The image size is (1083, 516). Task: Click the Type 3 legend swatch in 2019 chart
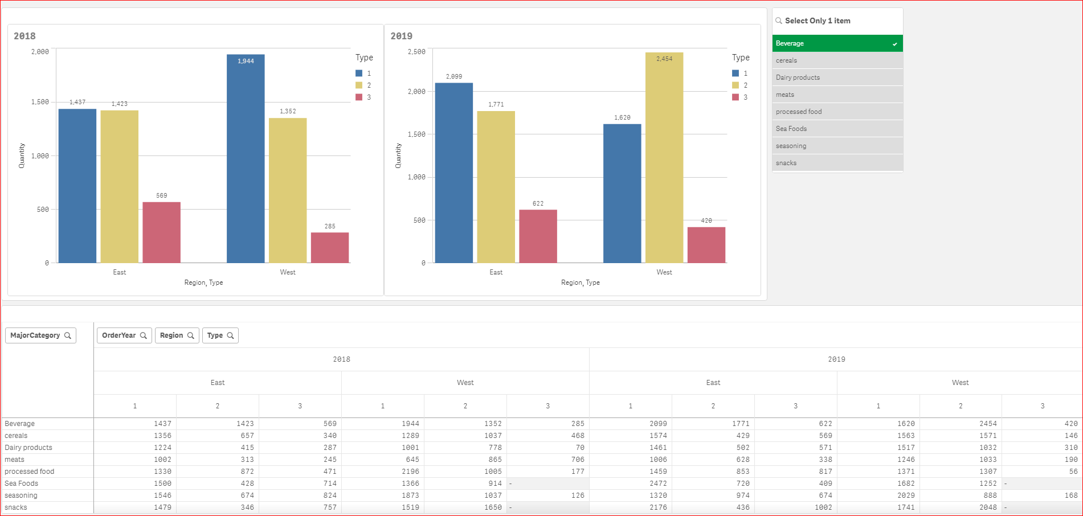pos(735,97)
